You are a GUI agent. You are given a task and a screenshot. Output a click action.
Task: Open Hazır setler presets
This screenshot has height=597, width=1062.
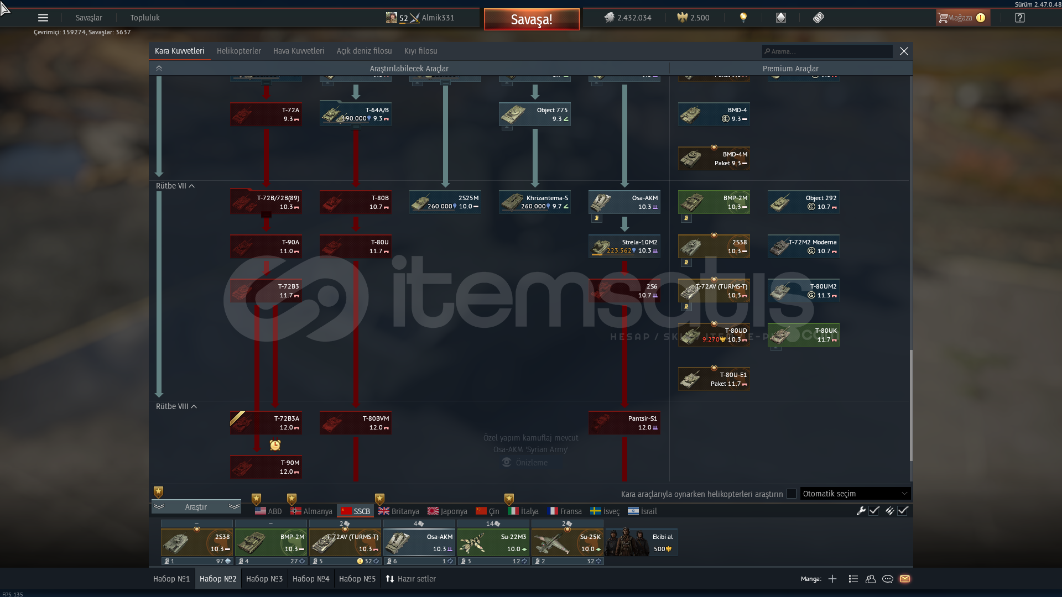(x=410, y=579)
